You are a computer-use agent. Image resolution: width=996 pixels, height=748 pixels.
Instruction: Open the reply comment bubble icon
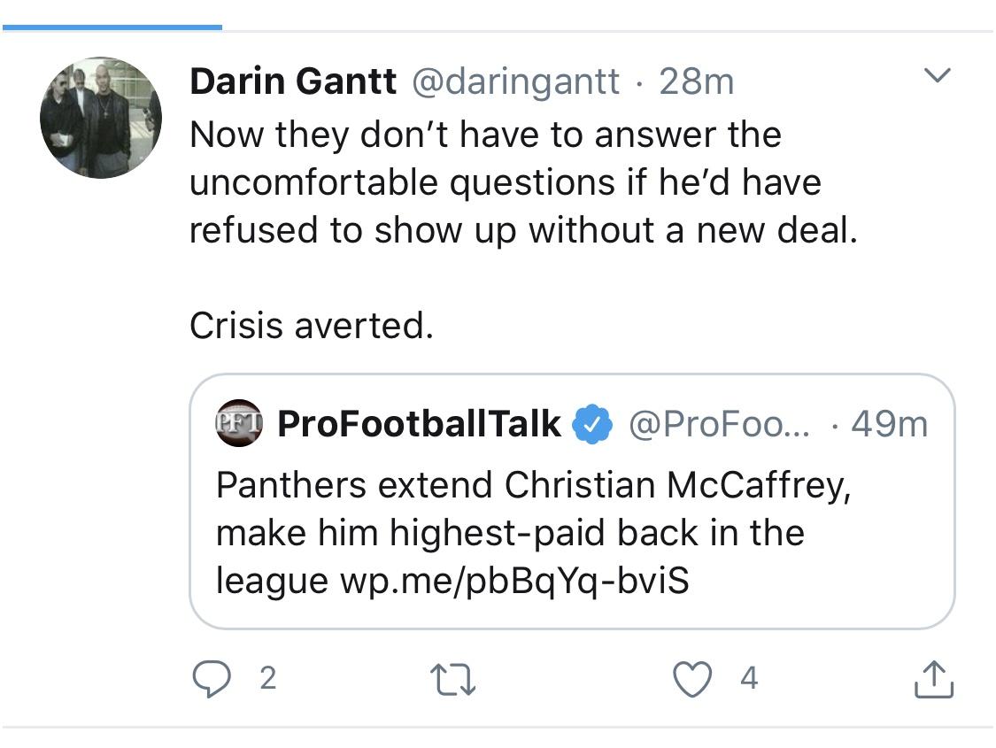(212, 679)
